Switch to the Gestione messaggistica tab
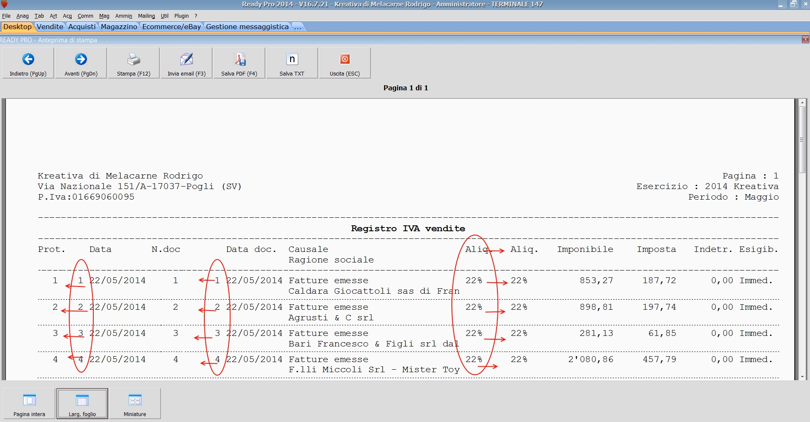The height and width of the screenshot is (422, 810). pyautogui.click(x=247, y=27)
